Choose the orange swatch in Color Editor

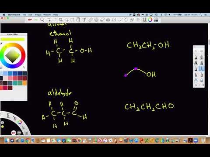click(24, 83)
